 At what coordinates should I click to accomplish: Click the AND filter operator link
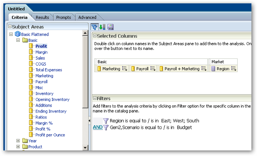point(98,127)
